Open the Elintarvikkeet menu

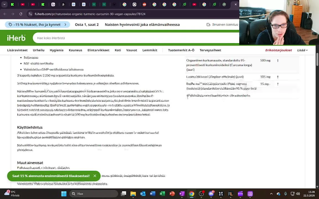pos(99,50)
